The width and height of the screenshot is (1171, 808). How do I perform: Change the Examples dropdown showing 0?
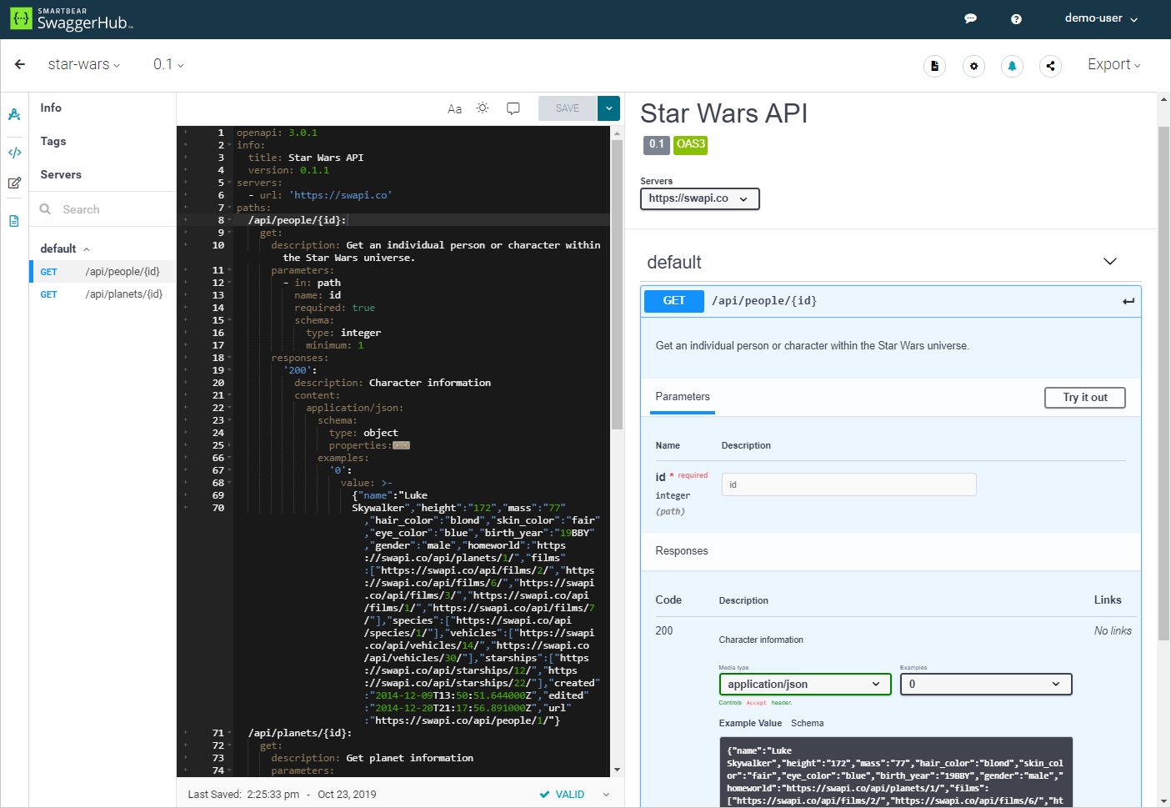985,684
